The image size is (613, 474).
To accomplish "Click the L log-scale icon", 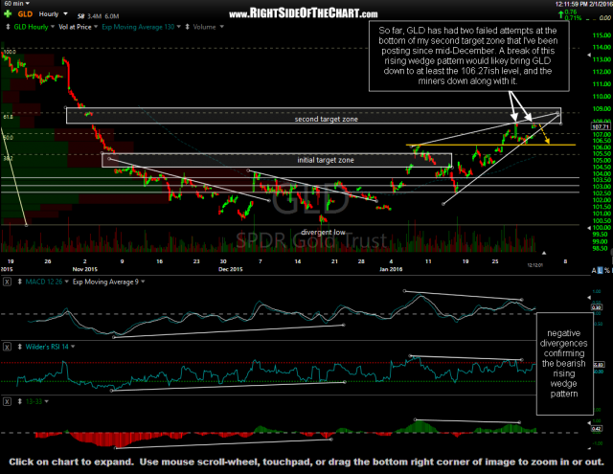I will coord(601,270).
